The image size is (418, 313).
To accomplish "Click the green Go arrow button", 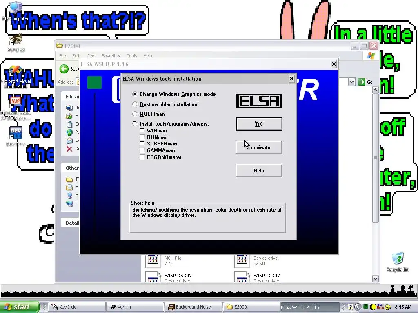I will click(362, 82).
